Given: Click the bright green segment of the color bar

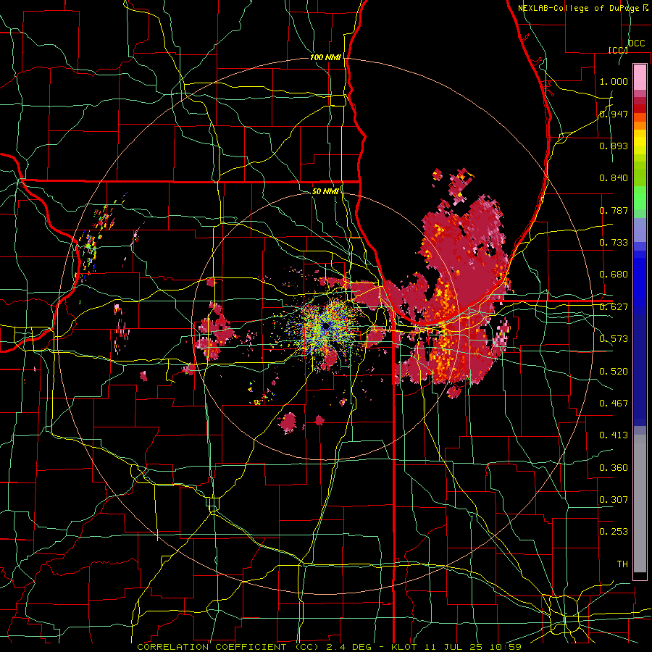Looking at the screenshot, I should (x=640, y=198).
